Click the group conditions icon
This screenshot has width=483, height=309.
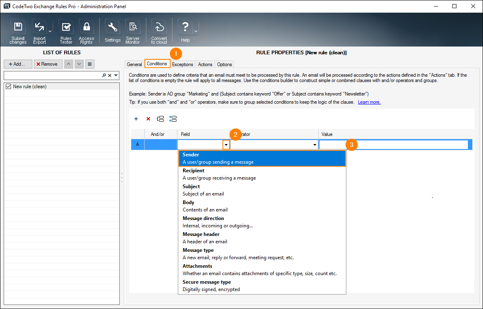tap(161, 119)
